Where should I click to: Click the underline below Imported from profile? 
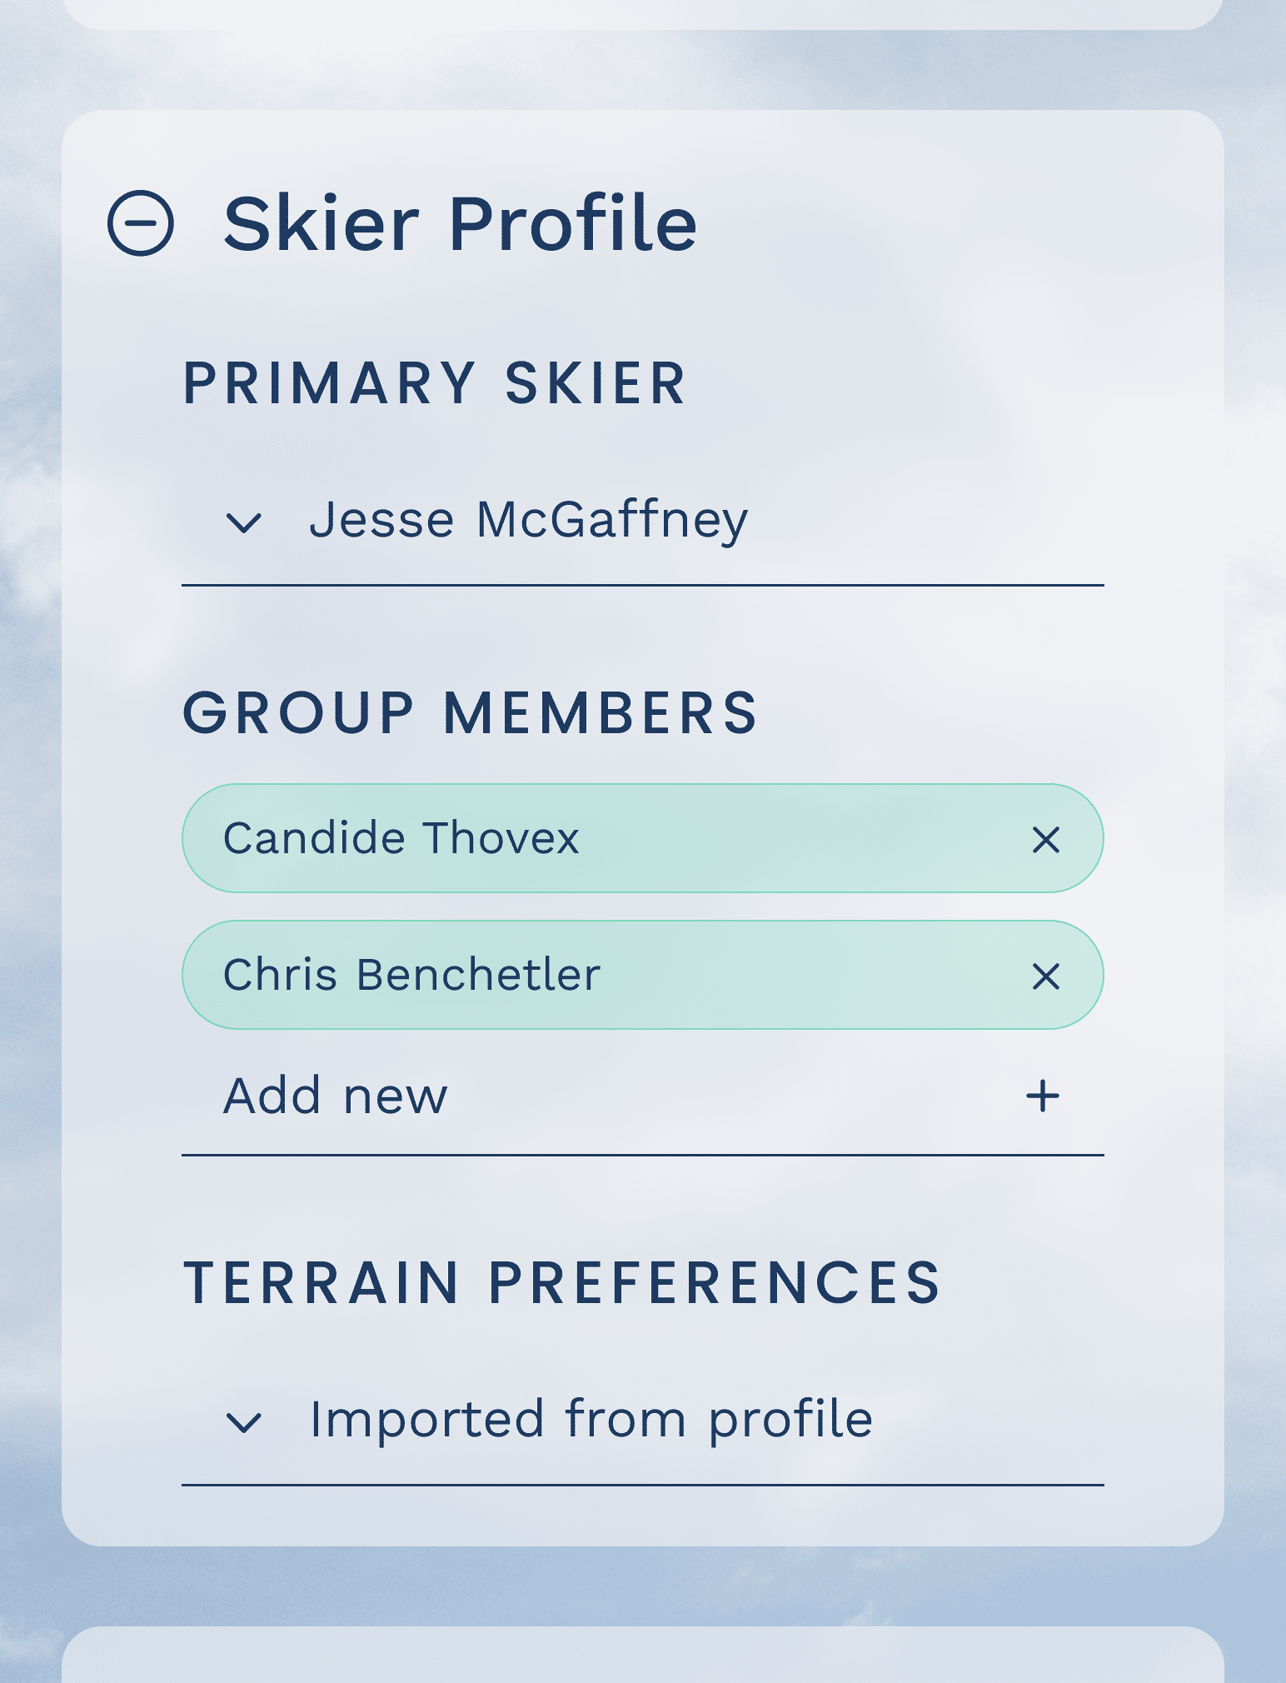click(643, 1485)
